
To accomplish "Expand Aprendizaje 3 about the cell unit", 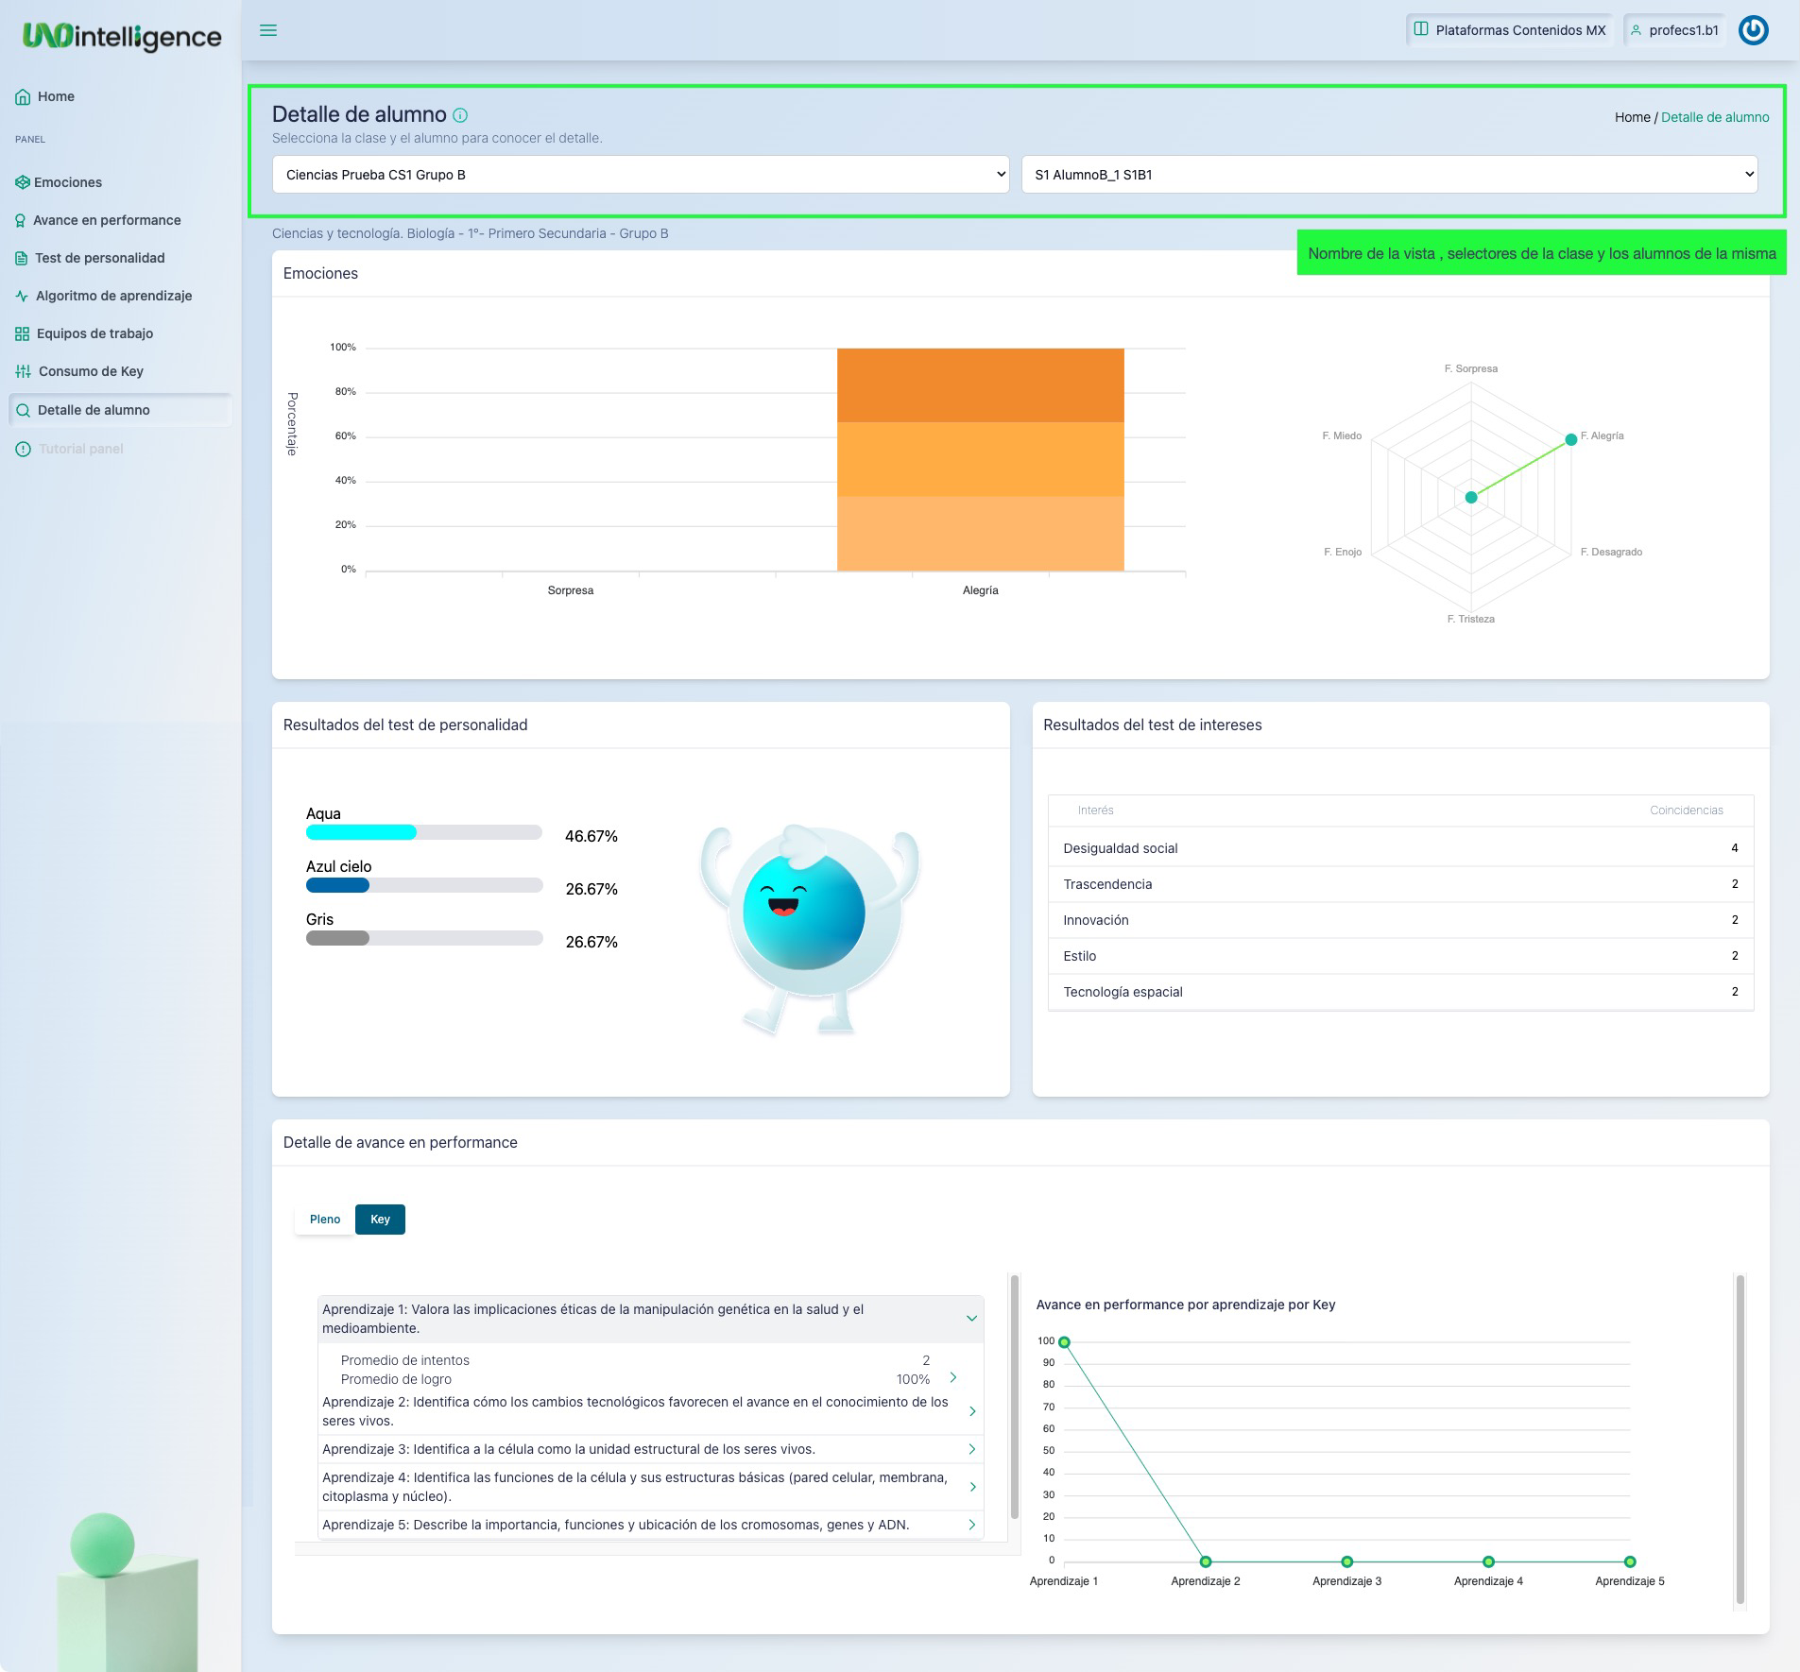I will click(x=971, y=1449).
